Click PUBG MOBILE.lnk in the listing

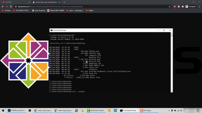click(96, 65)
